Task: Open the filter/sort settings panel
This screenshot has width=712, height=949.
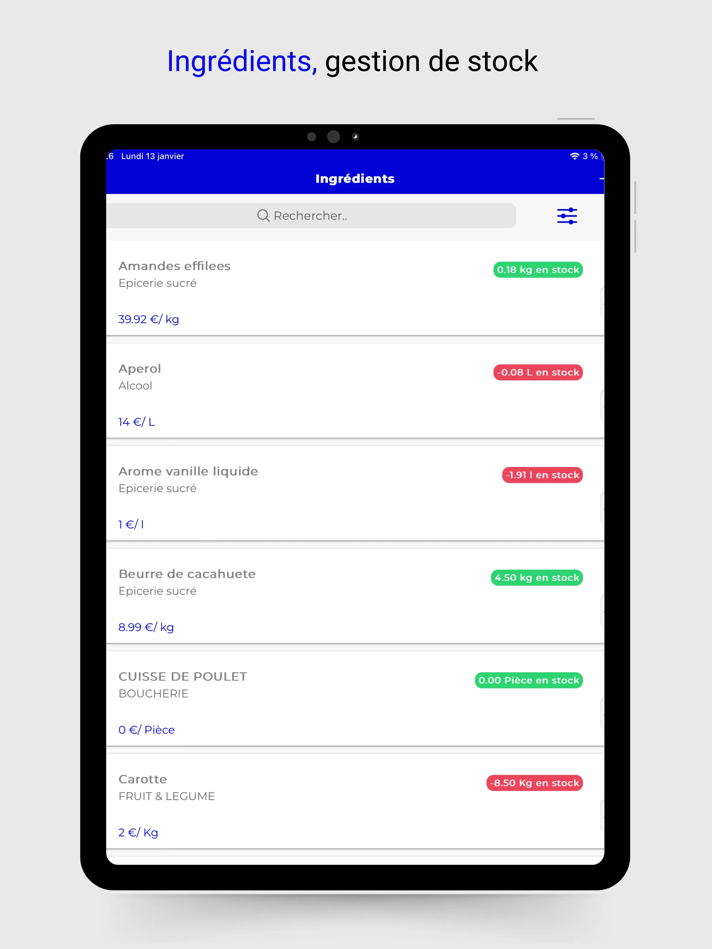Action: [x=565, y=216]
